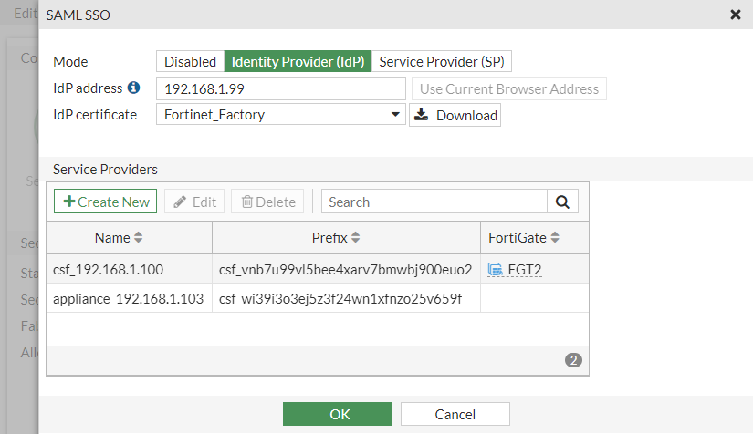Click the search magnifier icon
Image resolution: width=753 pixels, height=434 pixels.
click(562, 201)
